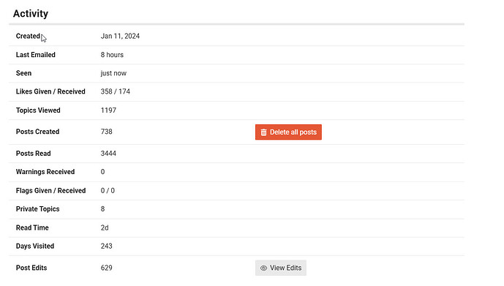Select the Last Emailed label
This screenshot has width=504, height=286.
point(35,55)
